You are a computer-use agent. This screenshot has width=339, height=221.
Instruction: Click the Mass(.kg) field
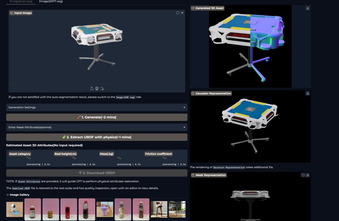click(x=120, y=158)
